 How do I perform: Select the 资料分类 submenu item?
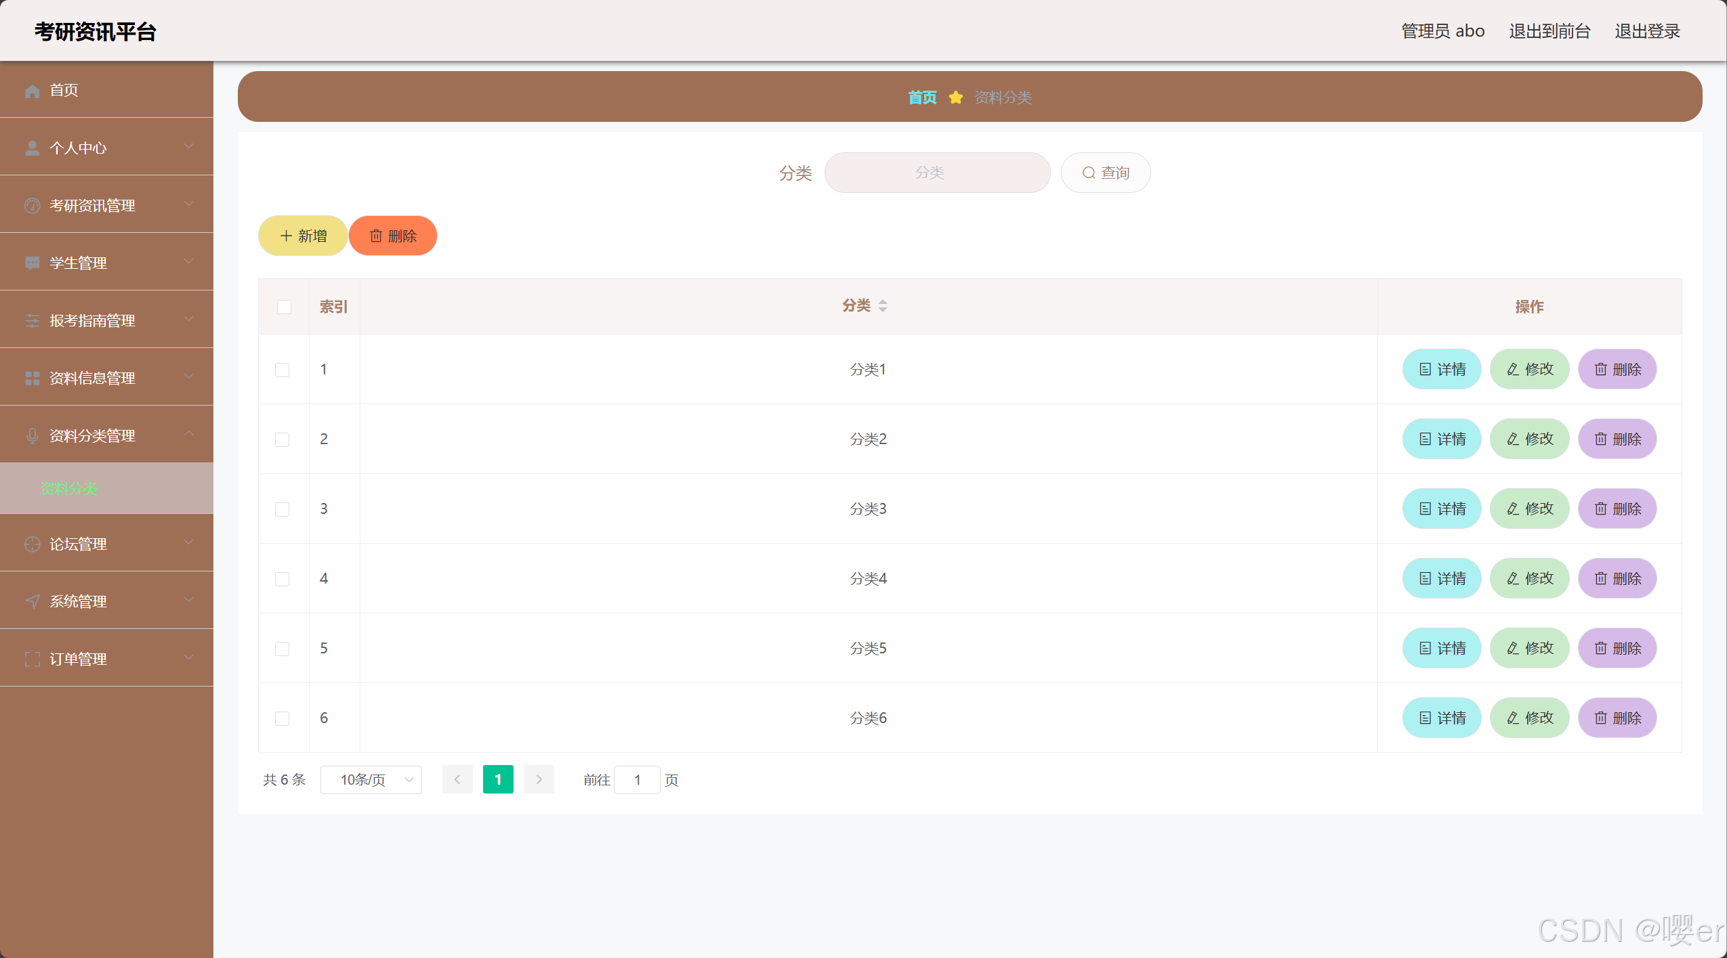[70, 488]
